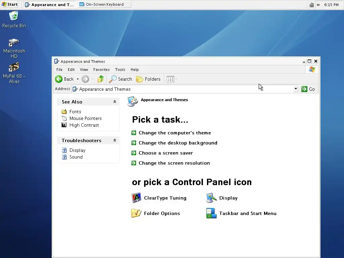Open the Back button history dropdown arrow
This screenshot has width=344, height=258.
click(78, 79)
